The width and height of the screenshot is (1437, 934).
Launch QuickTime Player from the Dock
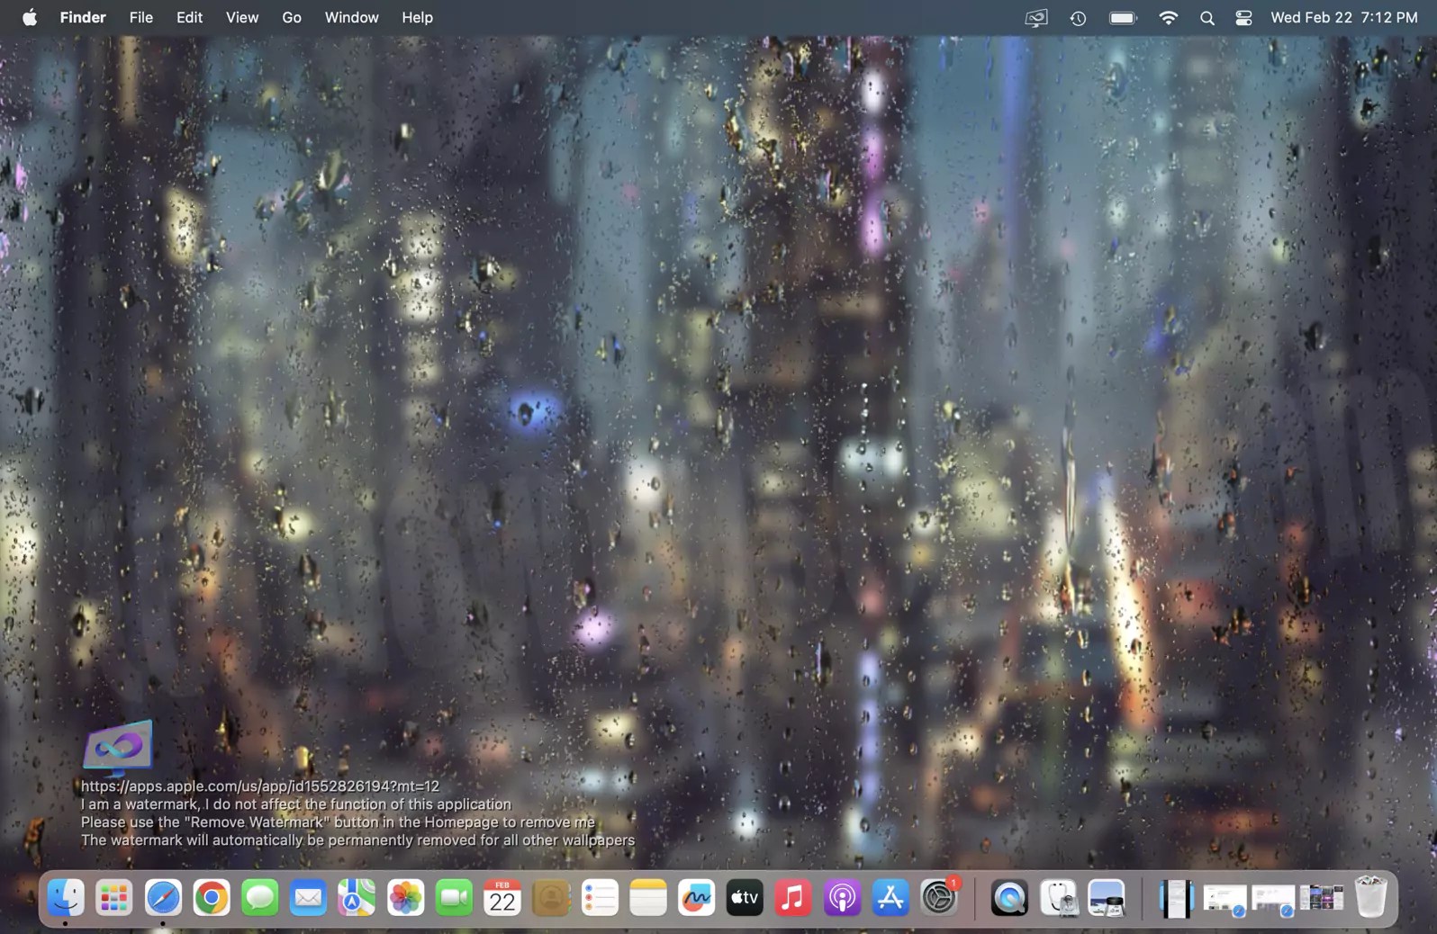coord(1009,898)
